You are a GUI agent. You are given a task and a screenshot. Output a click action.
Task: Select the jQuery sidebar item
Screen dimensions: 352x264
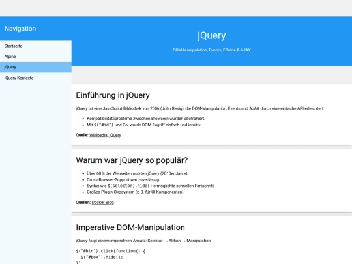click(36, 67)
